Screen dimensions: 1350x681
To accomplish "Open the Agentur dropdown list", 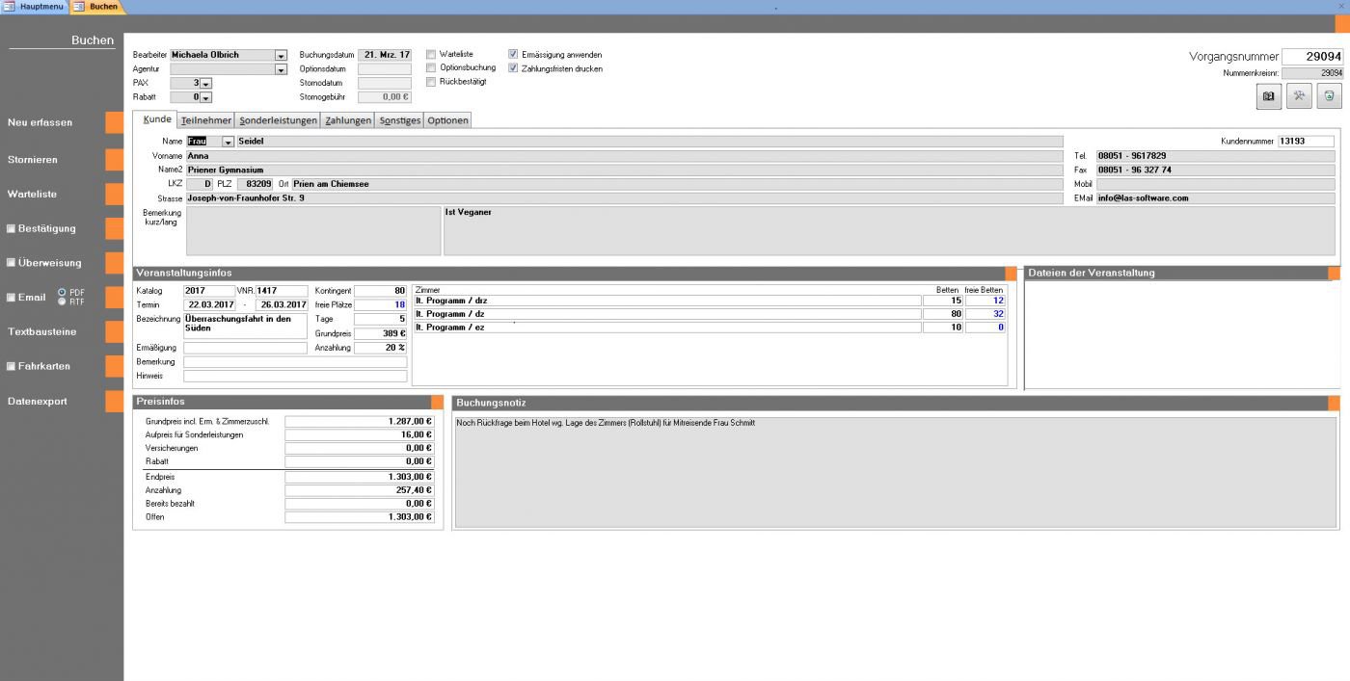I will [281, 69].
